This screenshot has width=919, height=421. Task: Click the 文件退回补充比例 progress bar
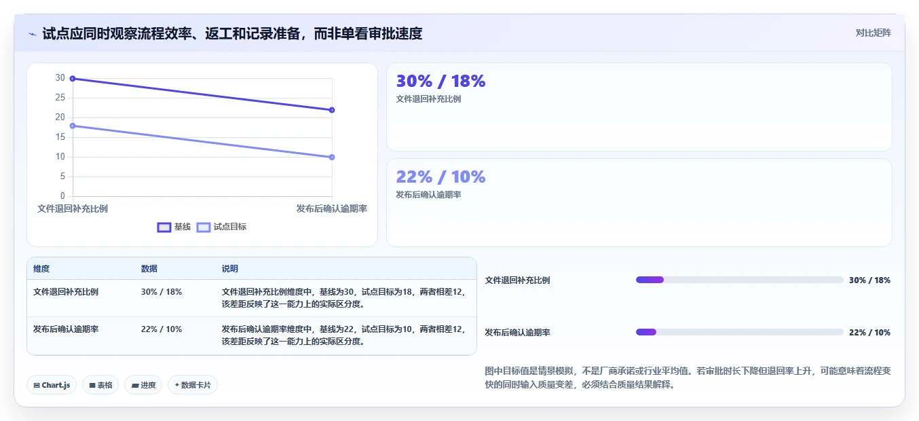click(740, 280)
